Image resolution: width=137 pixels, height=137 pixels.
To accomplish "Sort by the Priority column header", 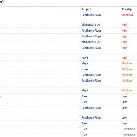I will pos(127,9).
